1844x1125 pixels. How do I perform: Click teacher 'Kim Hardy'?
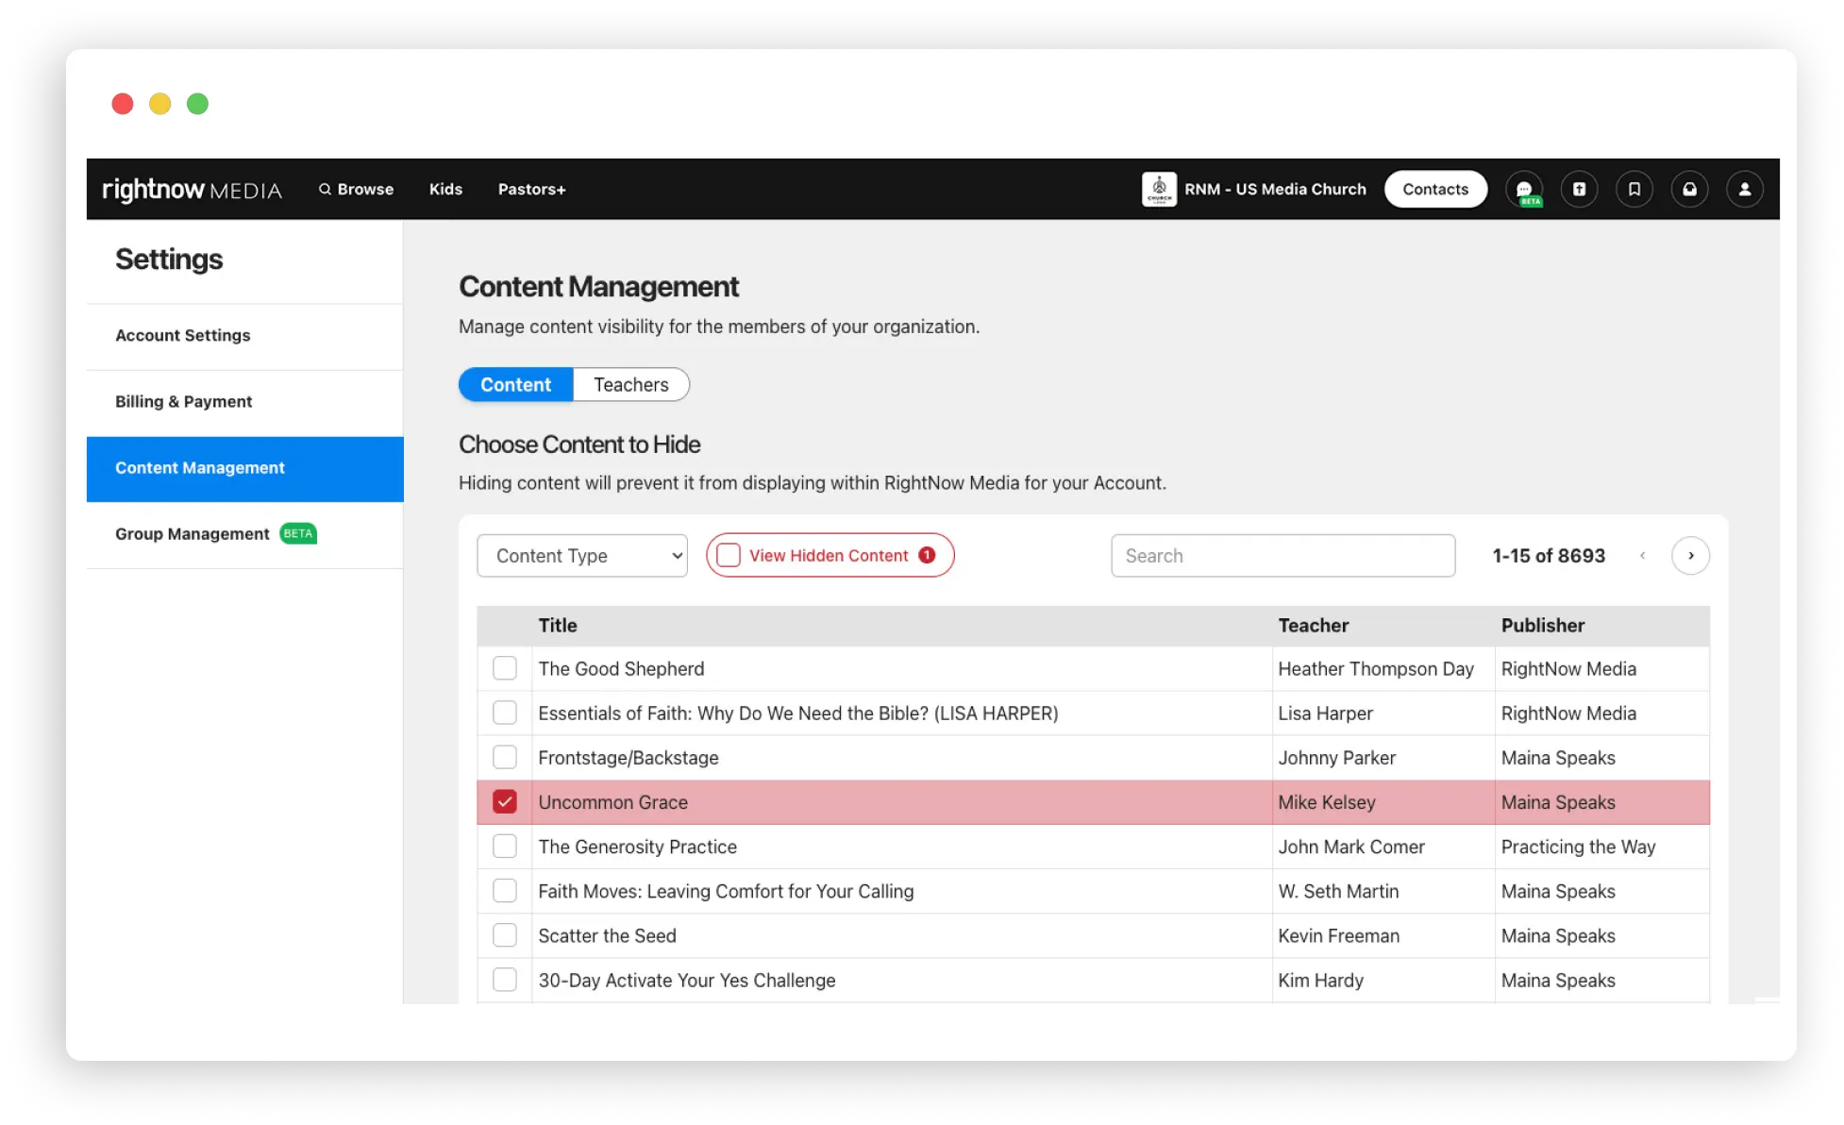click(x=1320, y=980)
